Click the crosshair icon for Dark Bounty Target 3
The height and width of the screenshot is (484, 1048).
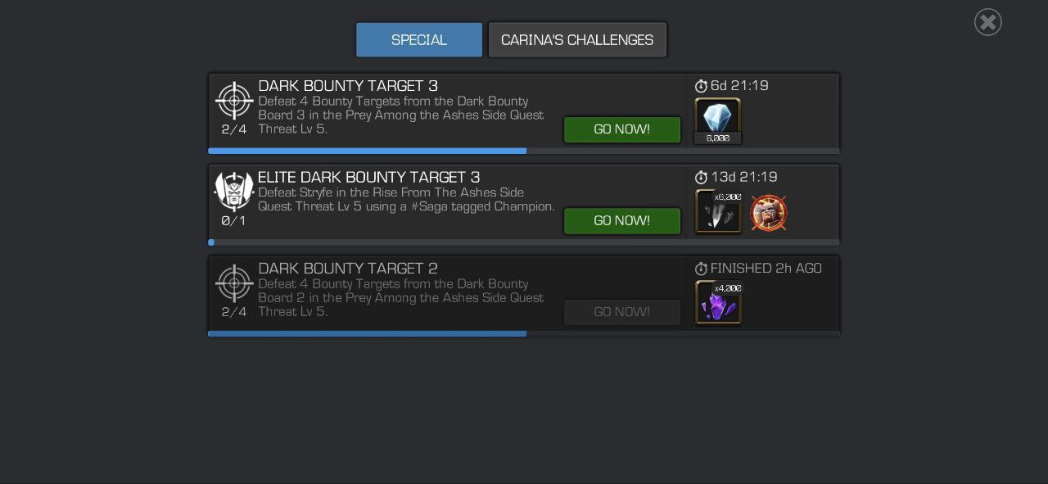[x=234, y=101]
